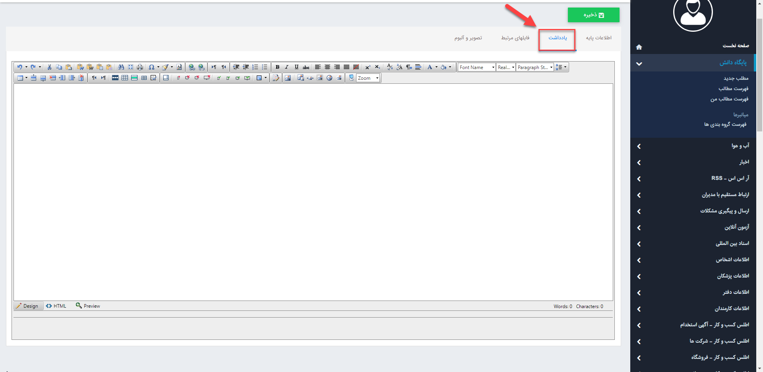
Task: Click the font color A swatch
Action: click(430, 67)
